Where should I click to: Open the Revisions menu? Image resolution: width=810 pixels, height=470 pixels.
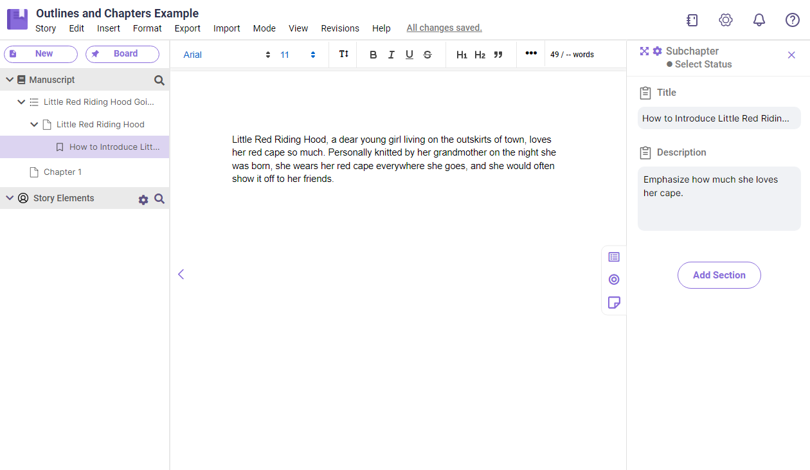coord(339,28)
